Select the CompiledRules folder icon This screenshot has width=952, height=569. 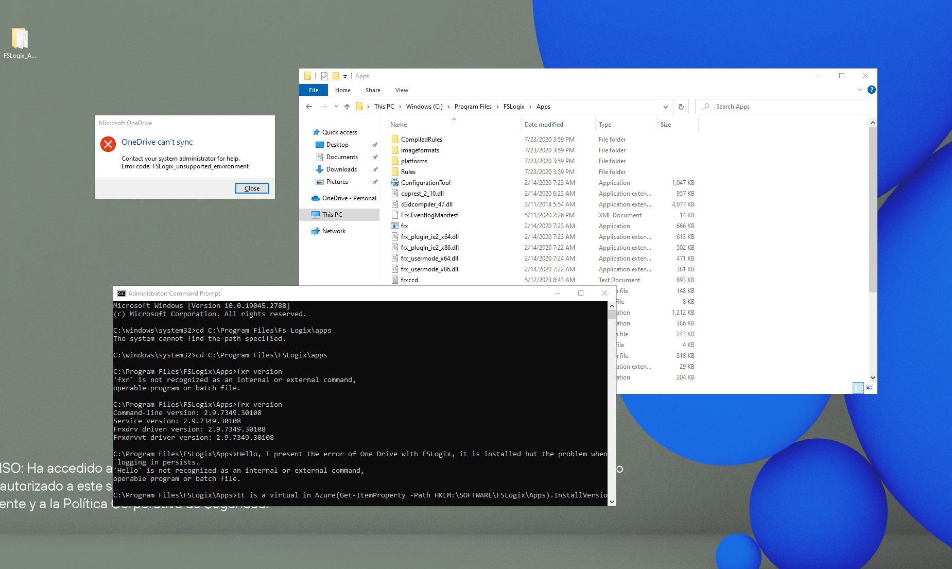pos(395,140)
